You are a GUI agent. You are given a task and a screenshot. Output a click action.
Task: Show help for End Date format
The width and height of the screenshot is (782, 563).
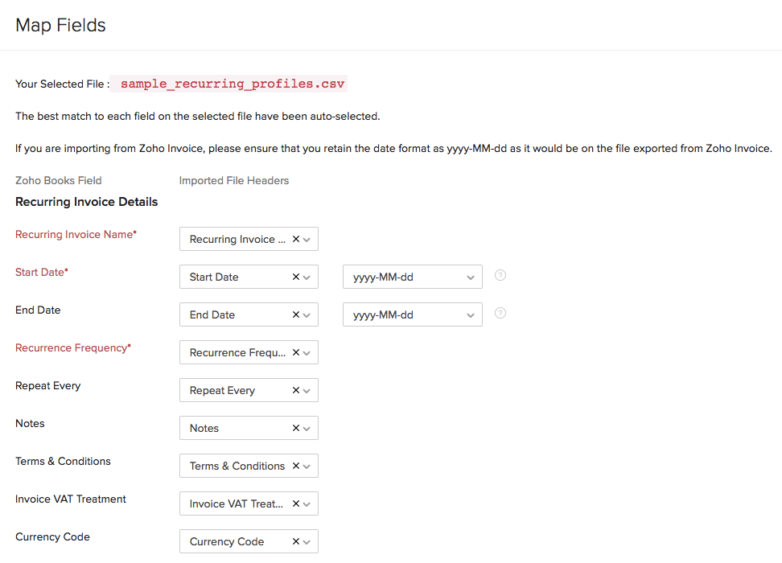[500, 313]
